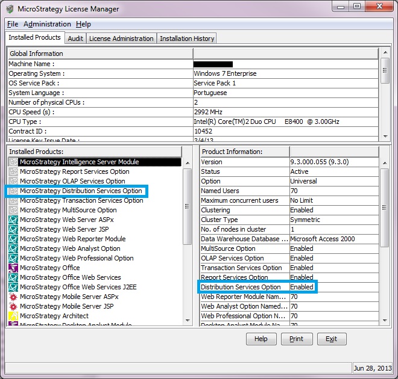Click the Product Information column header
The image size is (398, 379).
245,152
